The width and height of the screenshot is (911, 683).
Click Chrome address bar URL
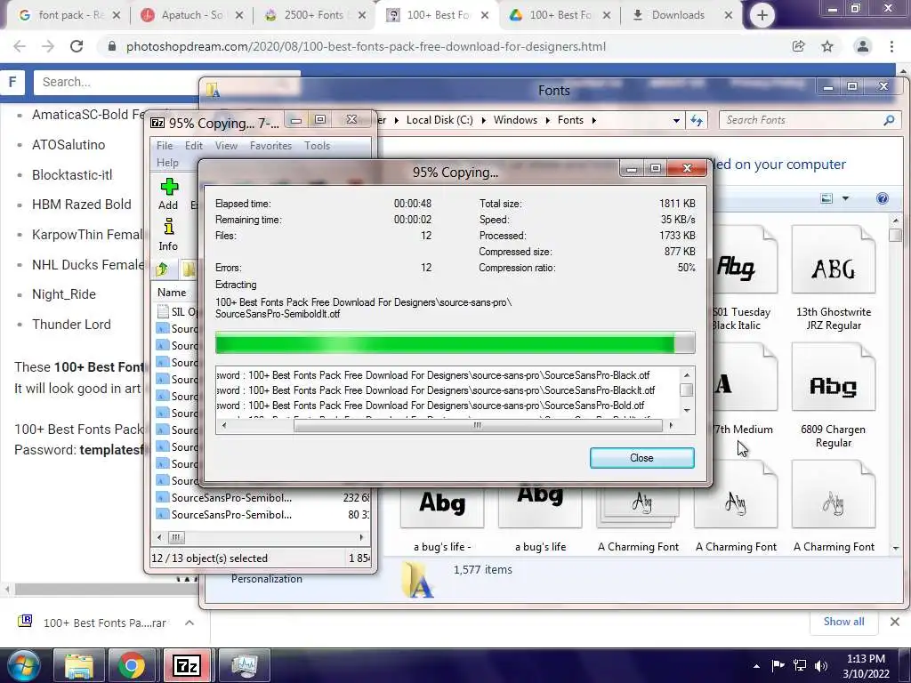tap(366, 46)
